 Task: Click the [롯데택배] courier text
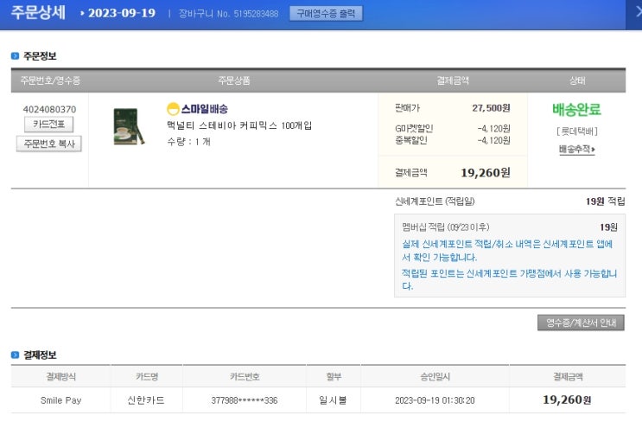tap(576, 131)
